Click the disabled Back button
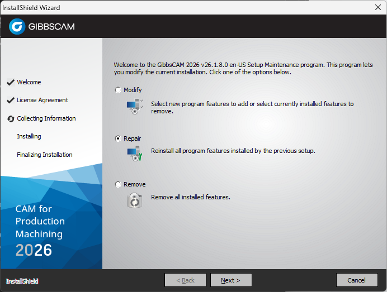The width and height of the screenshot is (387, 292). [x=185, y=280]
